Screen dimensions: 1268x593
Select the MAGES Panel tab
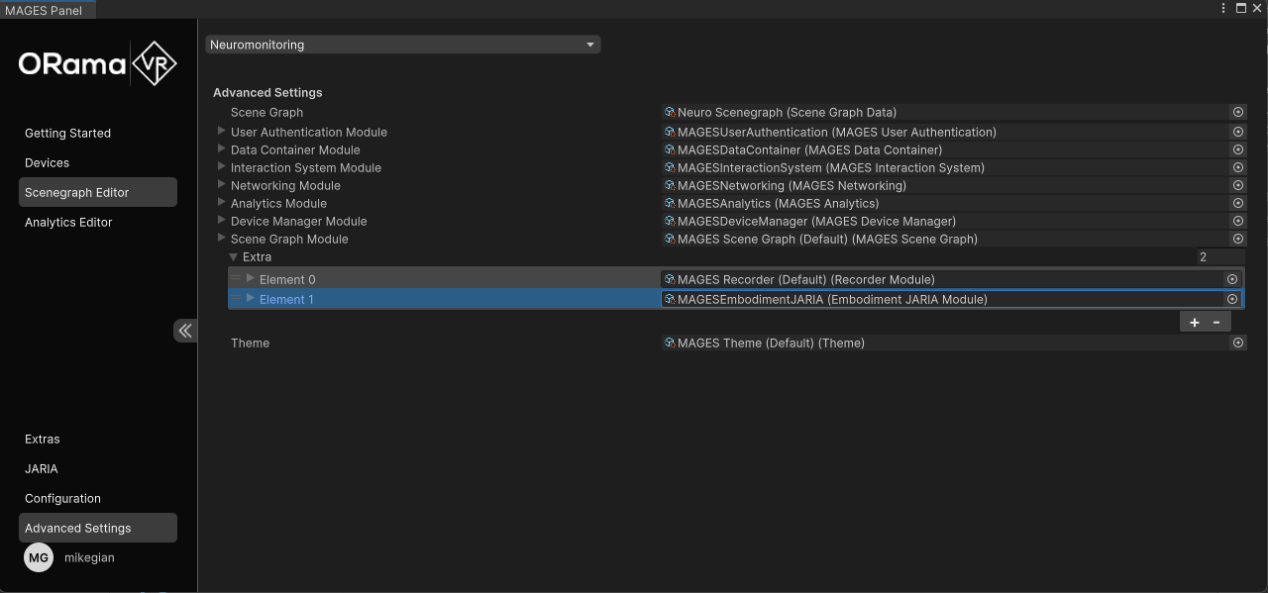[x=49, y=10]
